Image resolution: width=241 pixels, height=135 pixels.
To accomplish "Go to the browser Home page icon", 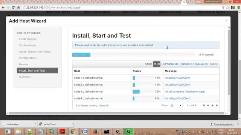I will point(18,7).
